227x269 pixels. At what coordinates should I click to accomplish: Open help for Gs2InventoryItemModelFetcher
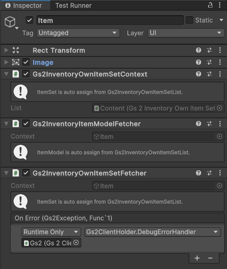(199, 124)
